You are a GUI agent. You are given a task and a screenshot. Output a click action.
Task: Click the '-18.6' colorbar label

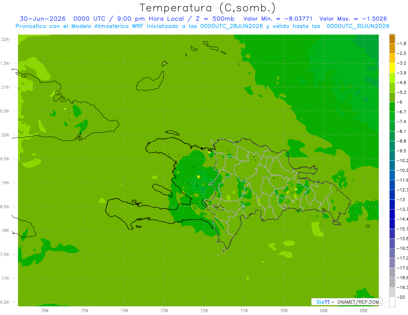[x=402, y=278]
